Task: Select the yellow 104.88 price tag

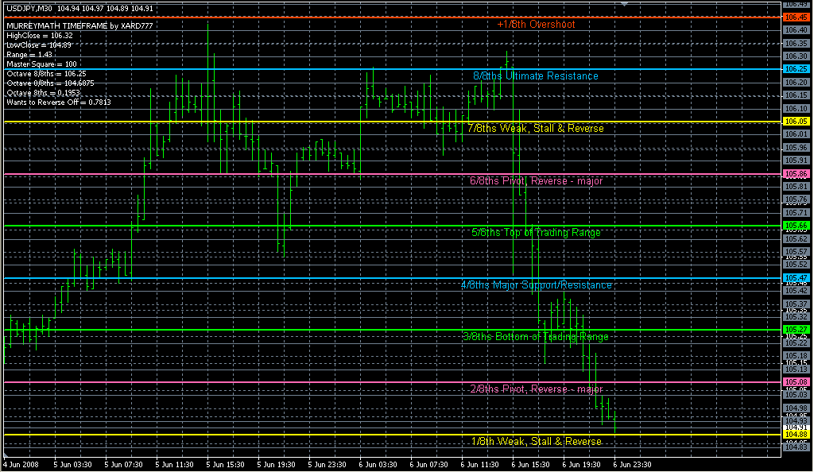Action: click(x=796, y=435)
